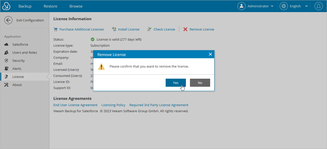
Task: Click the 'Email:' label
Action: [58, 64]
